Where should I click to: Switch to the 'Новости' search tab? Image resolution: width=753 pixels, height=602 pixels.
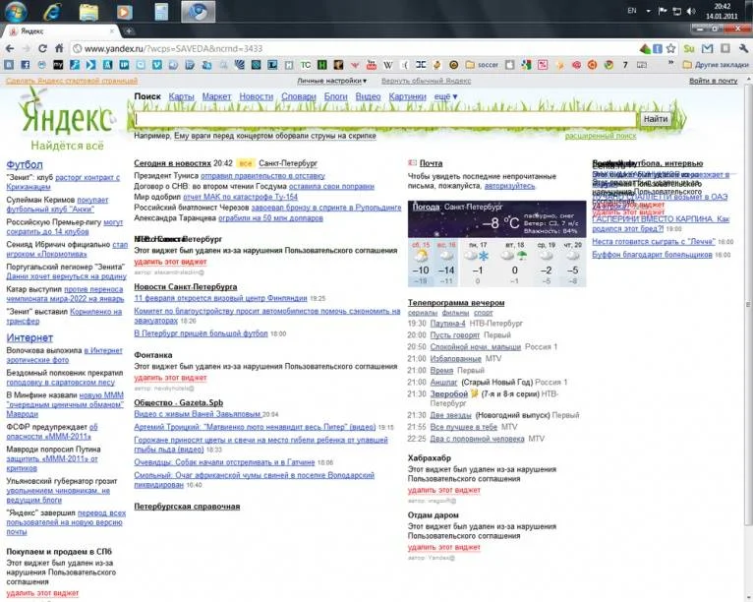click(x=256, y=96)
